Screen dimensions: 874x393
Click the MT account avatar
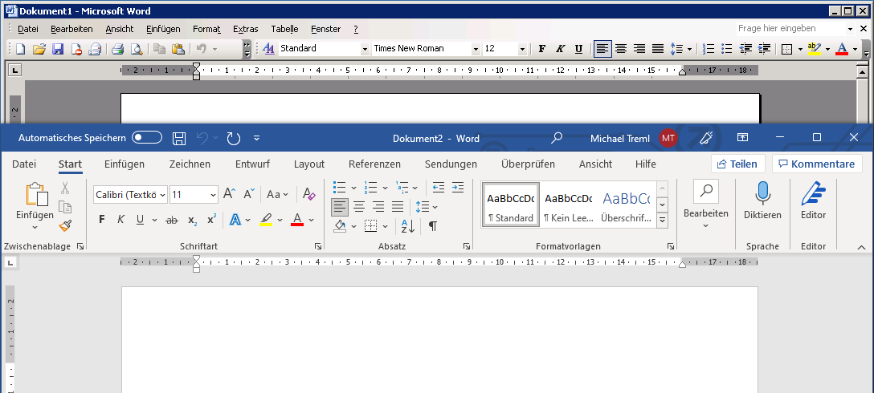coord(668,138)
